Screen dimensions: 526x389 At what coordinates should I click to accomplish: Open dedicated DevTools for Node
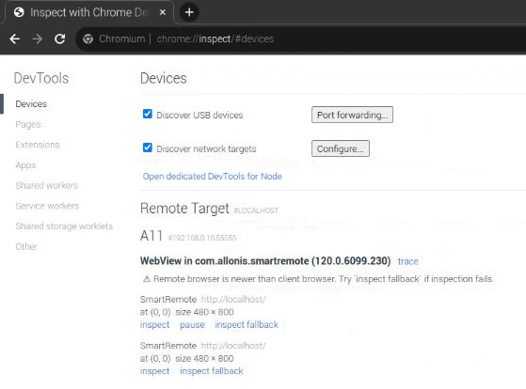[x=213, y=177]
